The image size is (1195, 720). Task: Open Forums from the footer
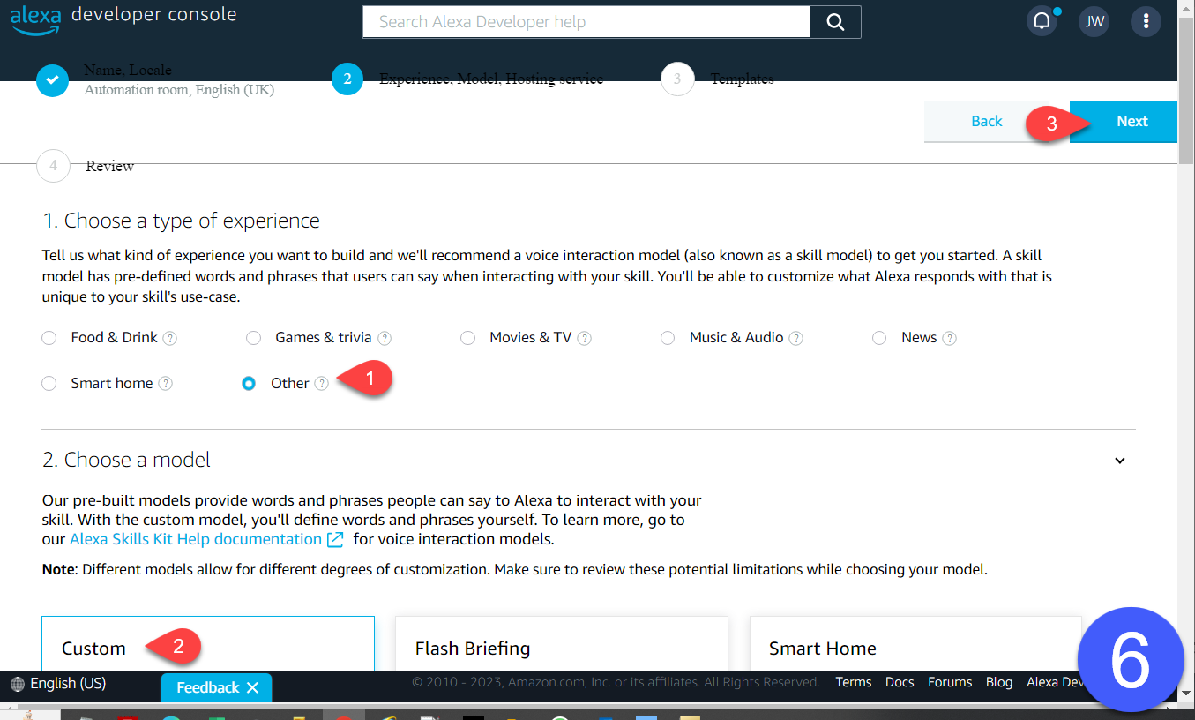pos(949,681)
